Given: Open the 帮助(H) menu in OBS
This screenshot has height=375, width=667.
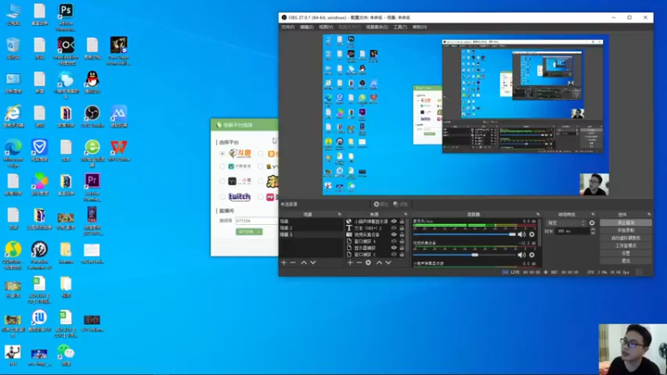Looking at the screenshot, I should [x=419, y=27].
